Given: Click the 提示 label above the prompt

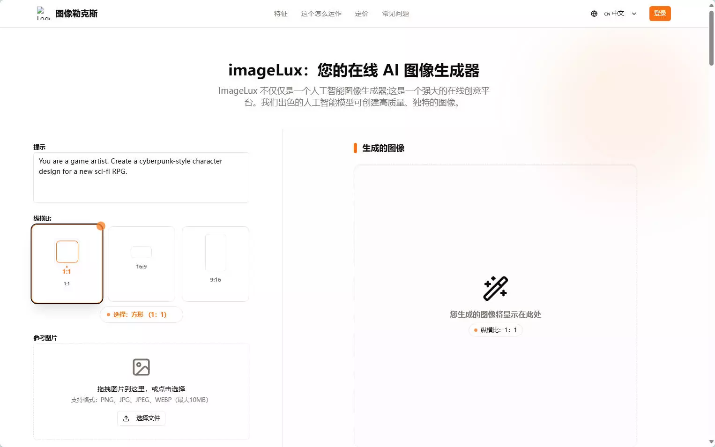Looking at the screenshot, I should pyautogui.click(x=39, y=147).
